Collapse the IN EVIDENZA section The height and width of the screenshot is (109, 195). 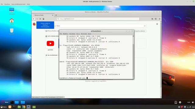[x=52, y=55]
